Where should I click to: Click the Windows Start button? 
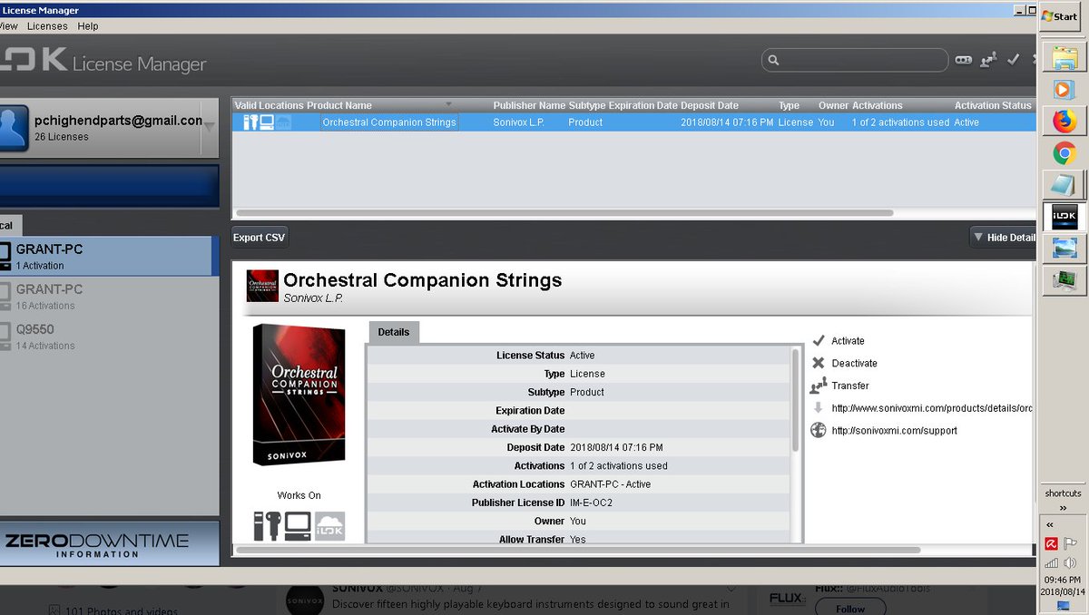point(1060,16)
